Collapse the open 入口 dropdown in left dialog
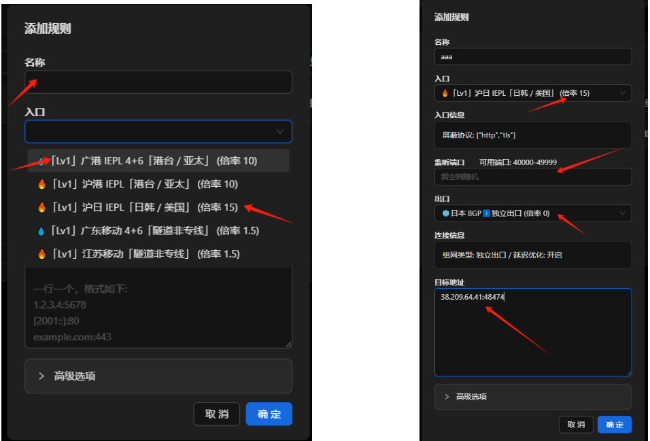The width and height of the screenshot is (650, 441). pyautogui.click(x=279, y=131)
